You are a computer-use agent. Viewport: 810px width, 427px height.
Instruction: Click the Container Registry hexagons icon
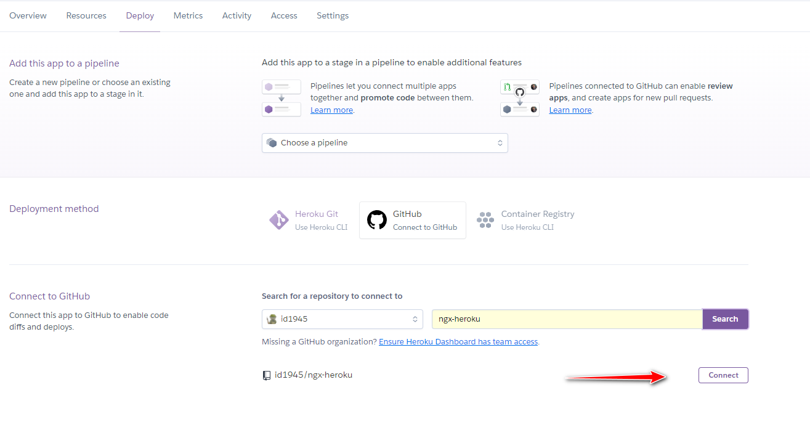tap(485, 220)
